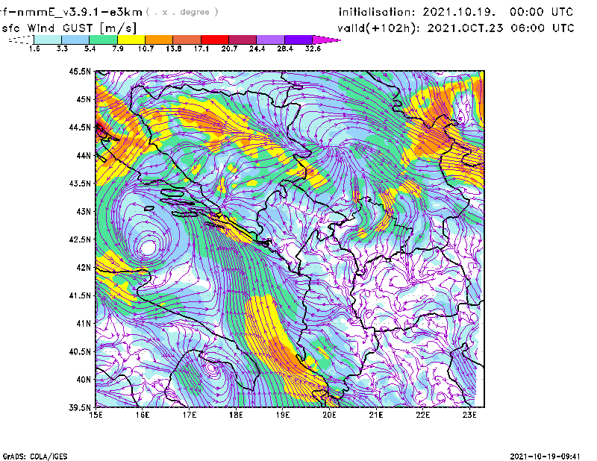
Task: Click legend value 28.4
Action: (285, 48)
